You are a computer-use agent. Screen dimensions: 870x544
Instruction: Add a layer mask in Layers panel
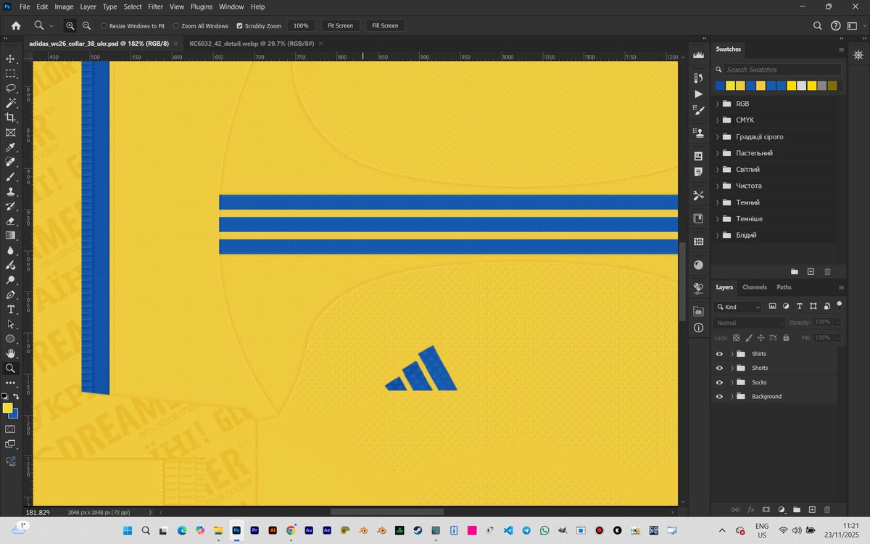click(766, 510)
